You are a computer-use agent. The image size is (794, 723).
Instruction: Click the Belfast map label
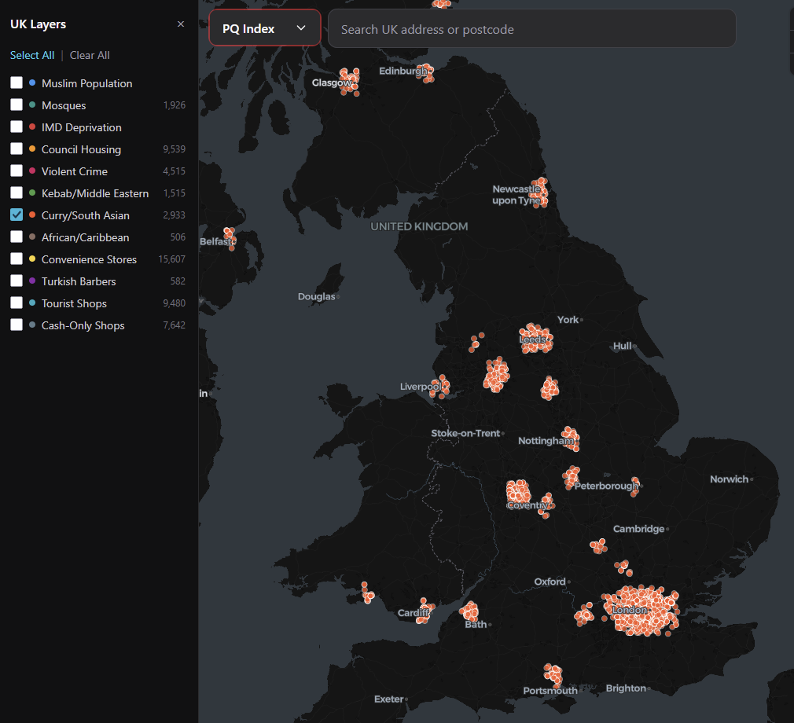click(x=215, y=241)
